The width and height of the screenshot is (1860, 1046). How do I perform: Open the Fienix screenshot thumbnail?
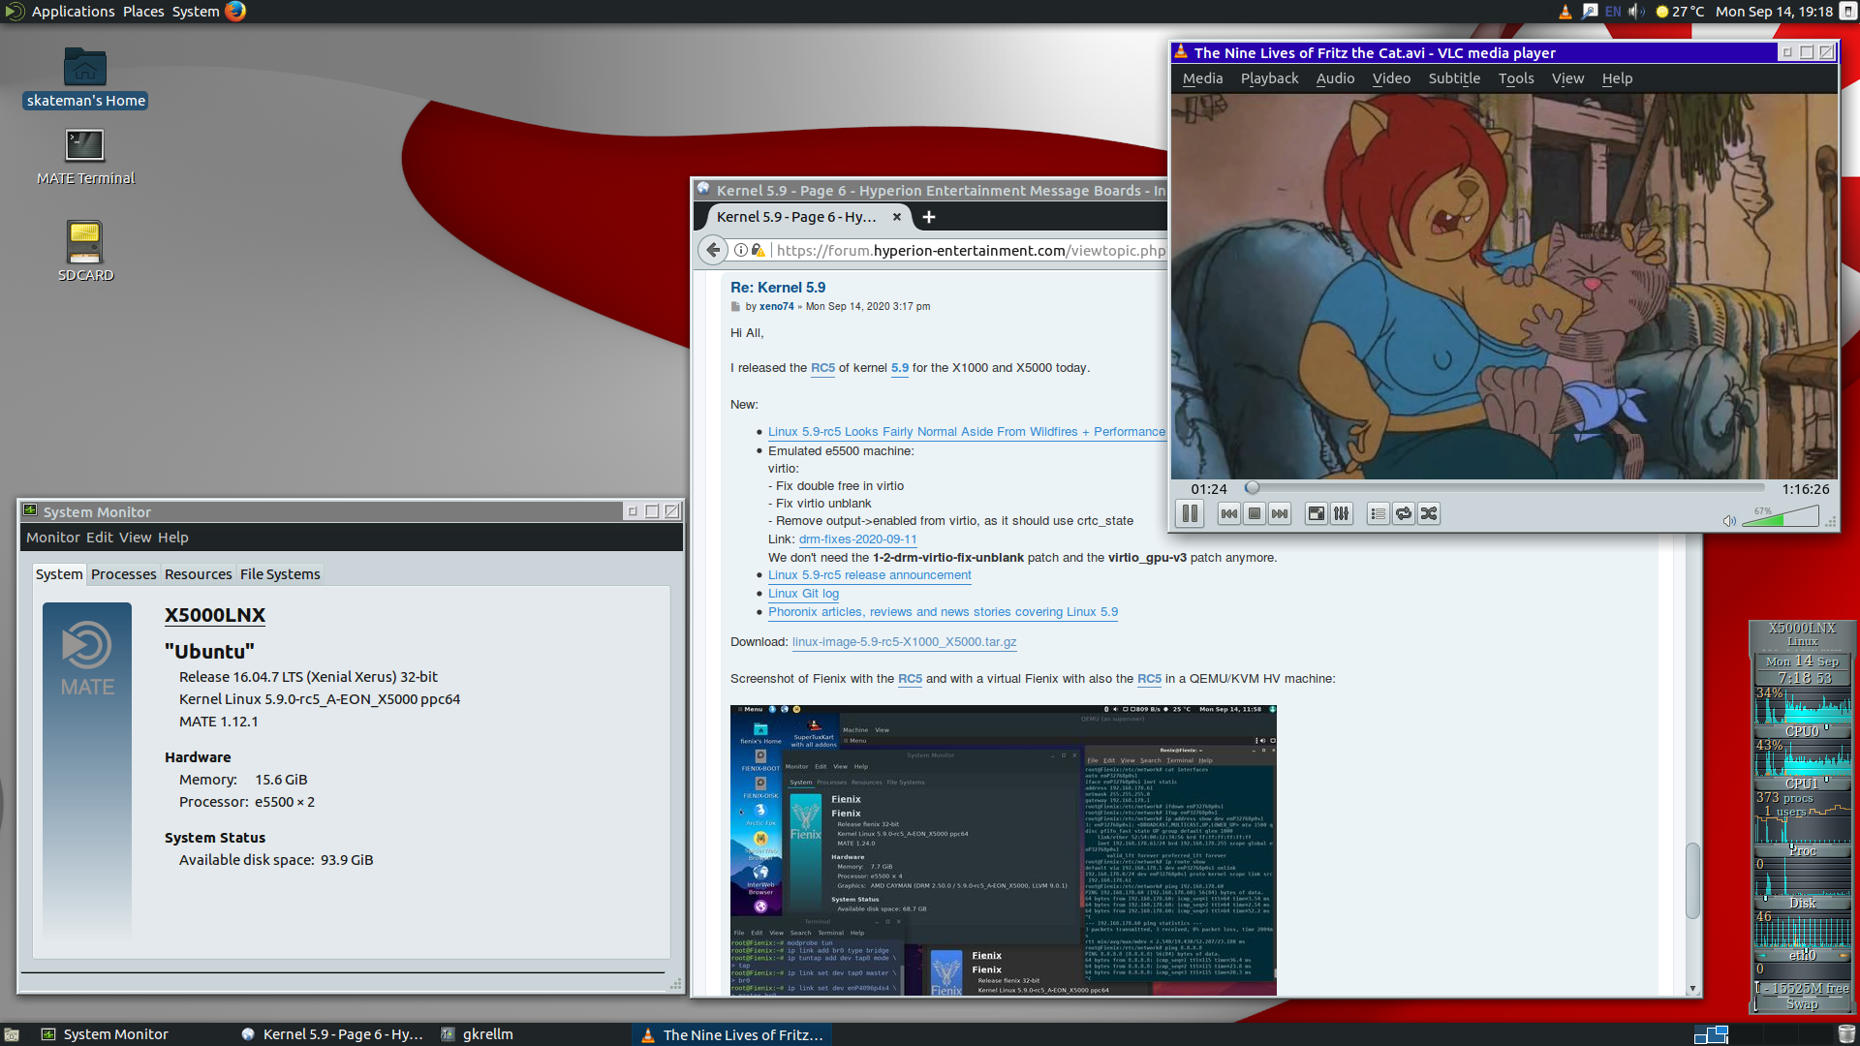[x=1004, y=850]
